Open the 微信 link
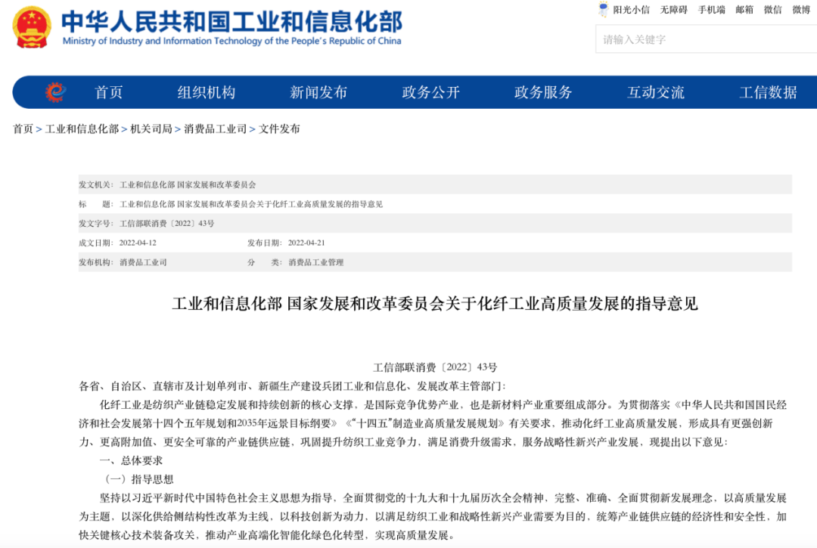 click(772, 10)
